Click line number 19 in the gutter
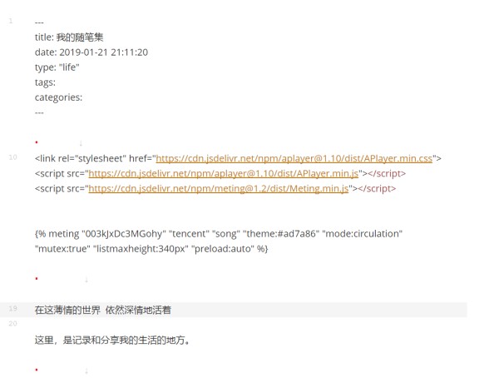 [12, 309]
